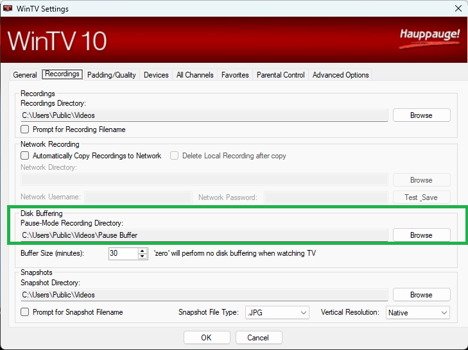Open the Padding/Quality tab
The height and width of the screenshot is (350, 468).
pyautogui.click(x=112, y=75)
